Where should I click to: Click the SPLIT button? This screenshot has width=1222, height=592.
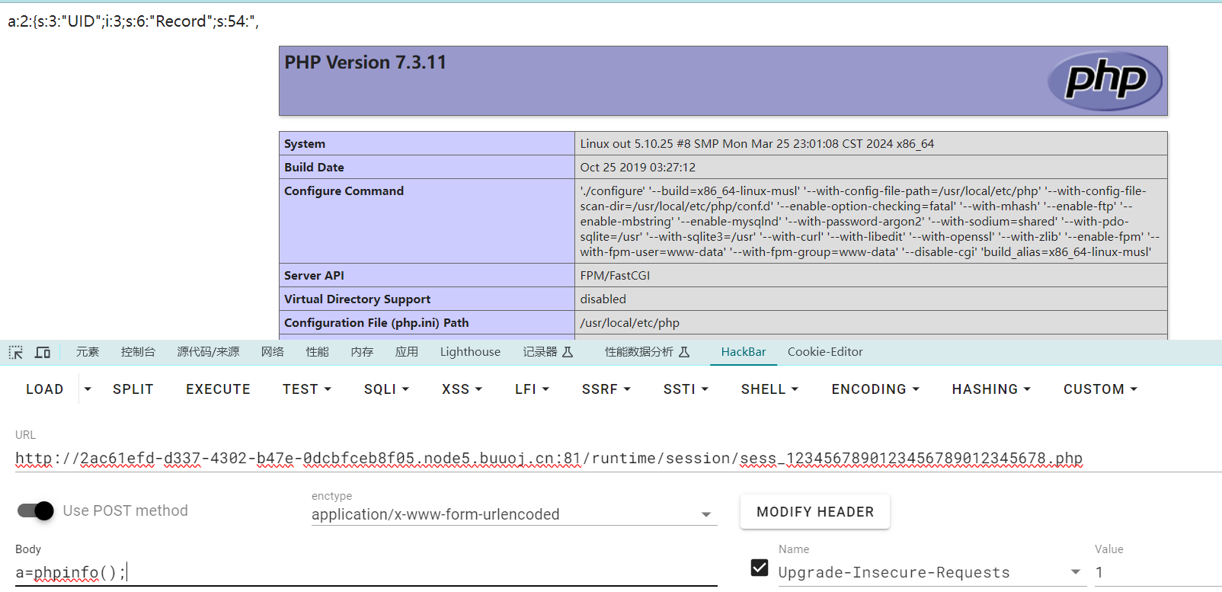tap(133, 389)
